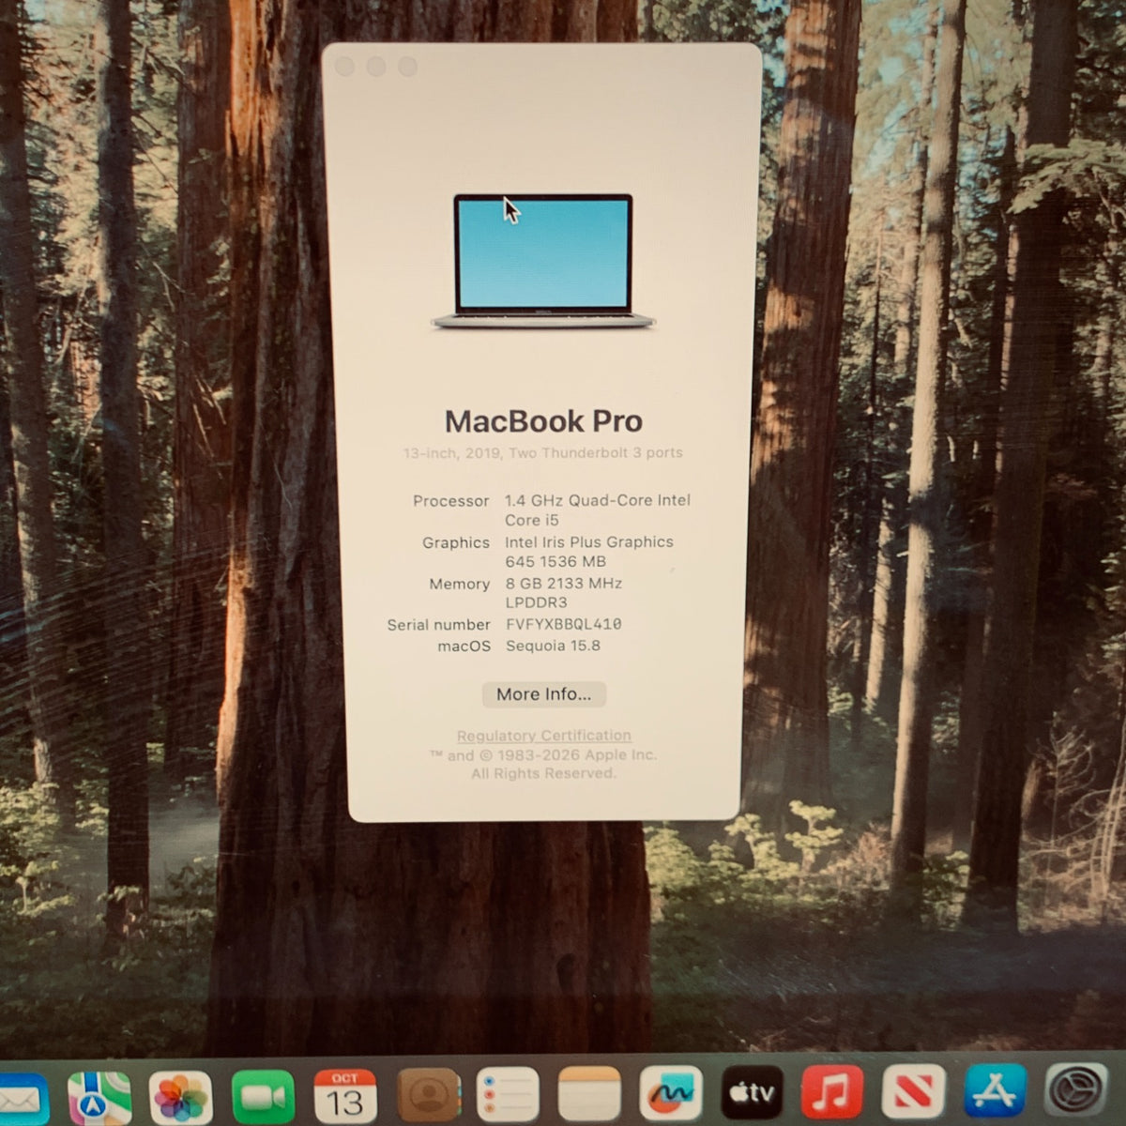Click the processor value 1.4 GHz Quad-Core
Viewport: 1126px width, 1126px height.
click(598, 510)
